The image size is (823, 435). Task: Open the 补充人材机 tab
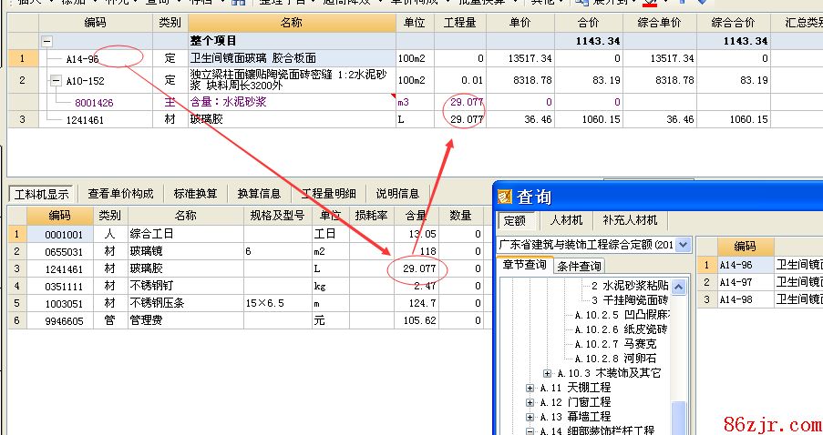coord(628,220)
